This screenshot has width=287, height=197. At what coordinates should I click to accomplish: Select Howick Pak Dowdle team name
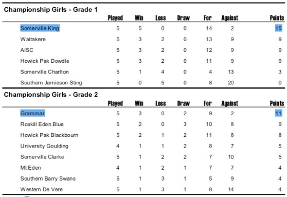[x=45, y=61]
